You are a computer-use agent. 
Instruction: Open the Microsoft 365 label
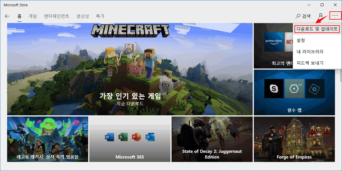coord(130,157)
